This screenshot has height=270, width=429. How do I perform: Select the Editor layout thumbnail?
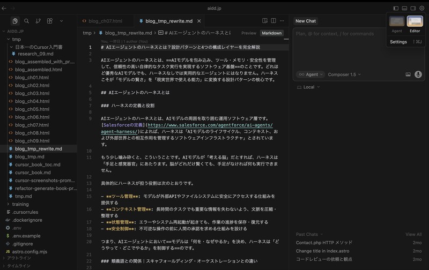coord(415,21)
